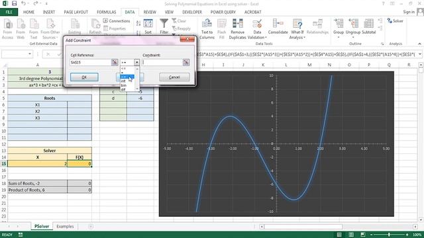Click Clear filter in ribbon

click(x=179, y=20)
